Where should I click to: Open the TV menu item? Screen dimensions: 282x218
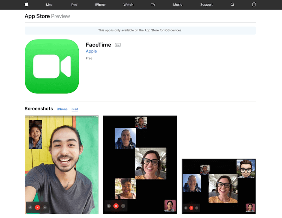coord(153,5)
